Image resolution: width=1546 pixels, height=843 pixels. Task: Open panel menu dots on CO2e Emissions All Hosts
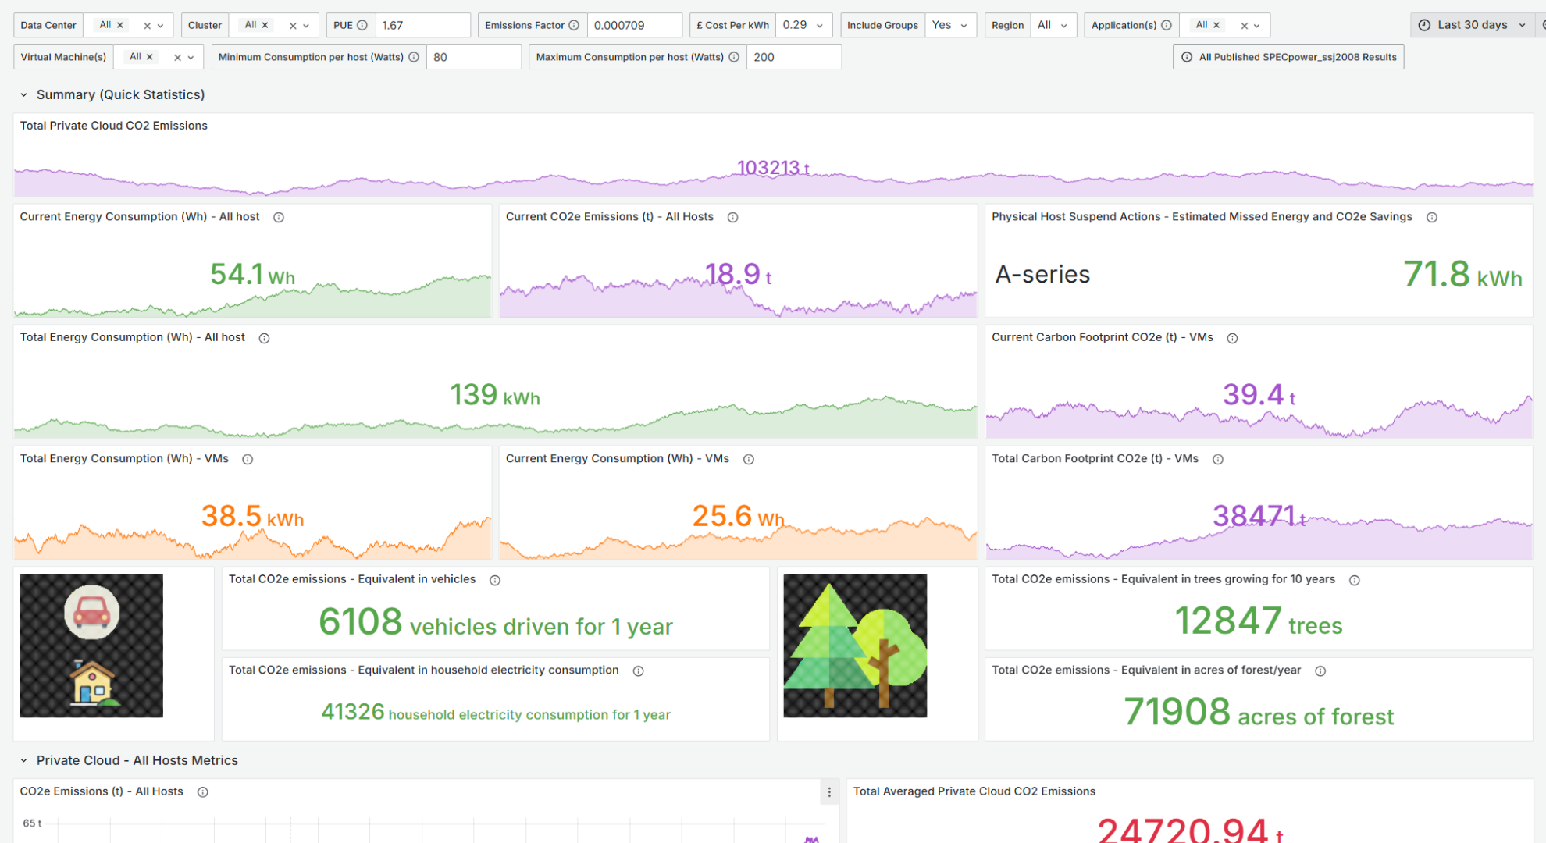(829, 792)
